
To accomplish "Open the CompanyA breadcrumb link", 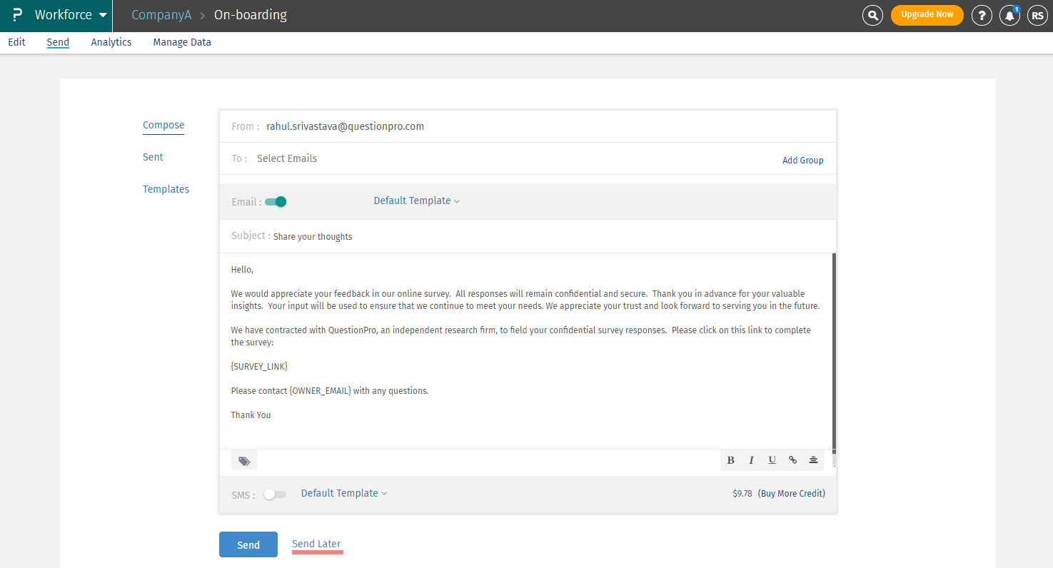I will [x=161, y=15].
